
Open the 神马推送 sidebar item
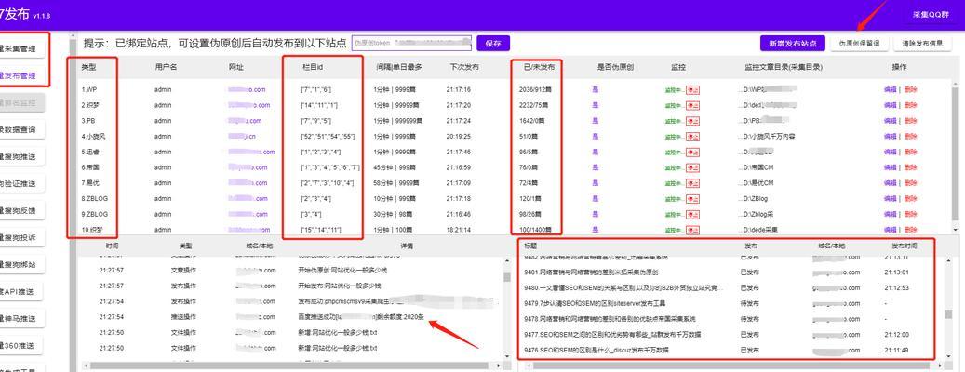tap(22, 318)
